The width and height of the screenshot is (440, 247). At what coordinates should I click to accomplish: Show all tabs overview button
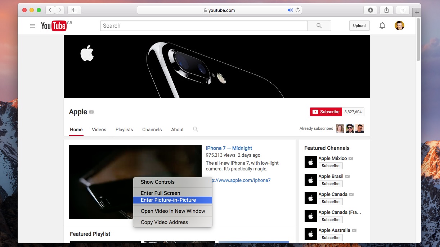403,10
